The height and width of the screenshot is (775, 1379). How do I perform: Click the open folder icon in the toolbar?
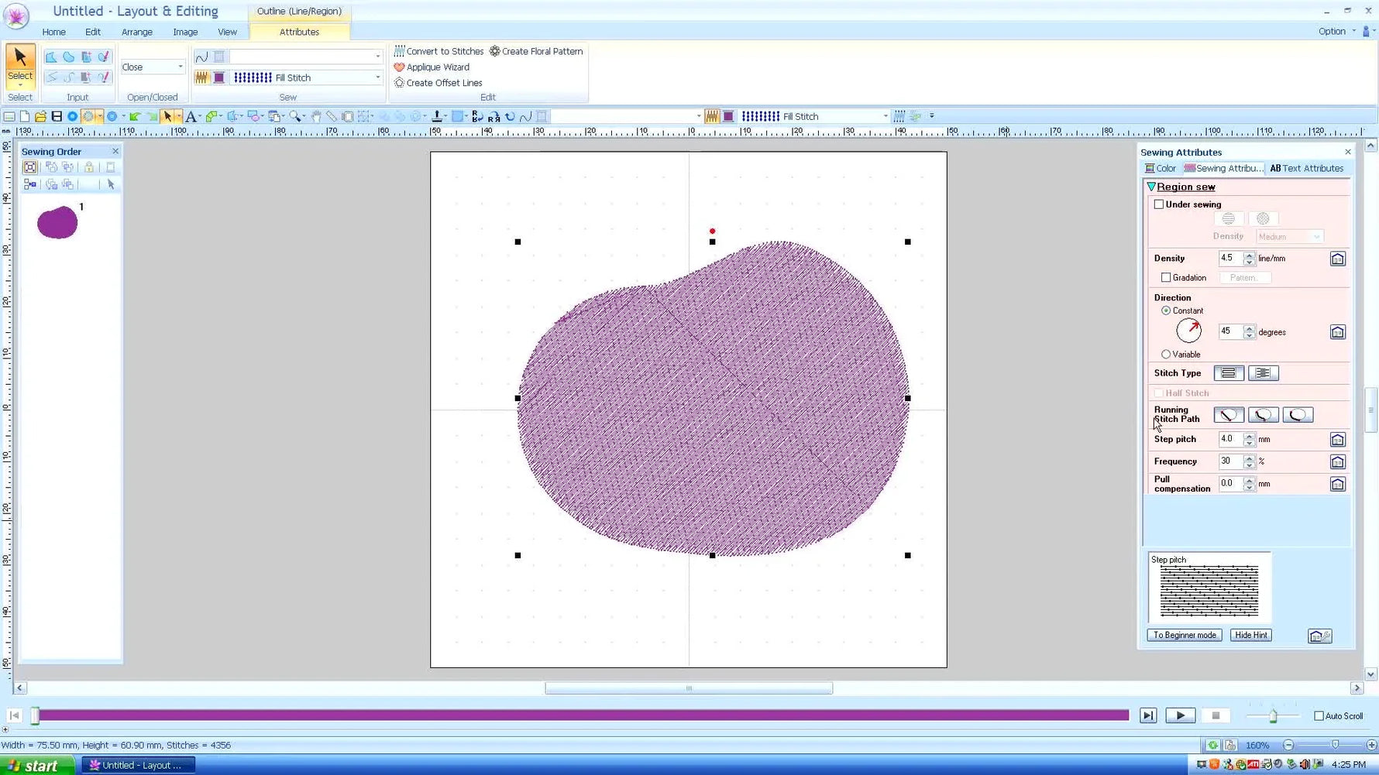40,117
